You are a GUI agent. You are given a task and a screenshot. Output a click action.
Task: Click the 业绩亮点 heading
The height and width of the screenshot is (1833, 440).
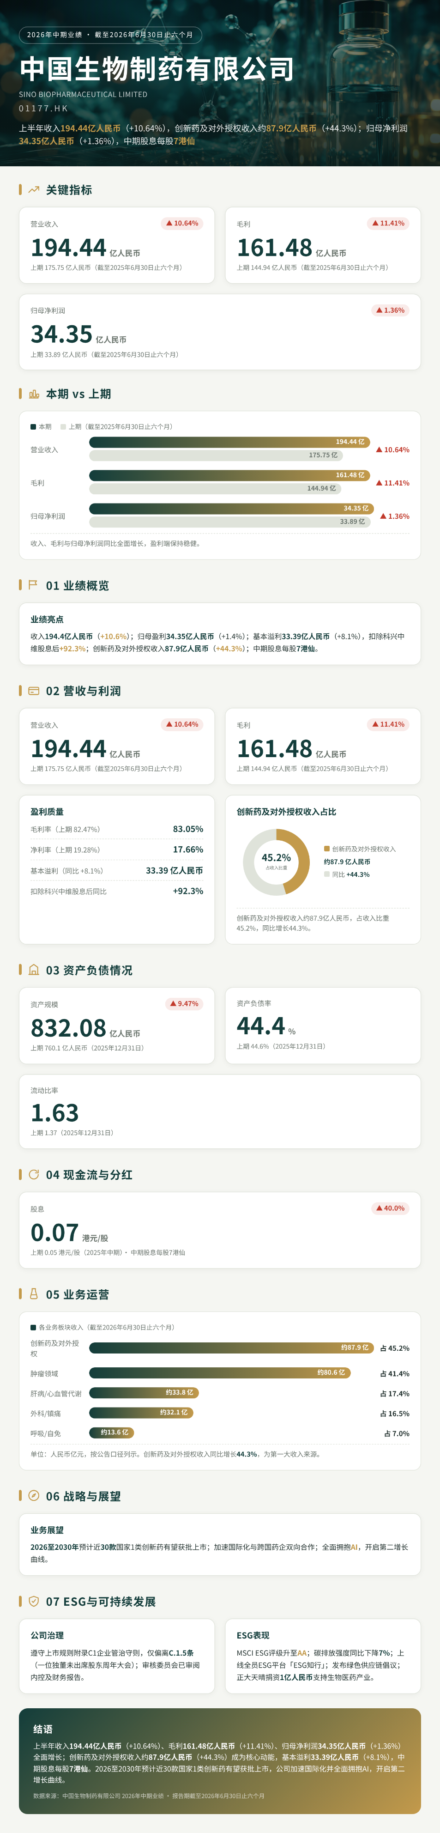tap(47, 620)
